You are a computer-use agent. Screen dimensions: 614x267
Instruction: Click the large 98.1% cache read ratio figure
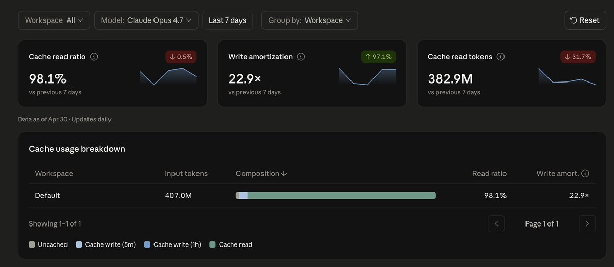click(48, 78)
